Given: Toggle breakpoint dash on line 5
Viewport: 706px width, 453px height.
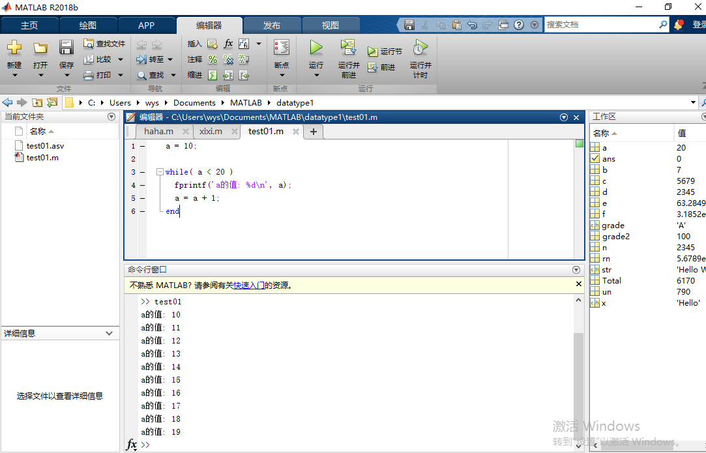Looking at the screenshot, I should 142,198.
